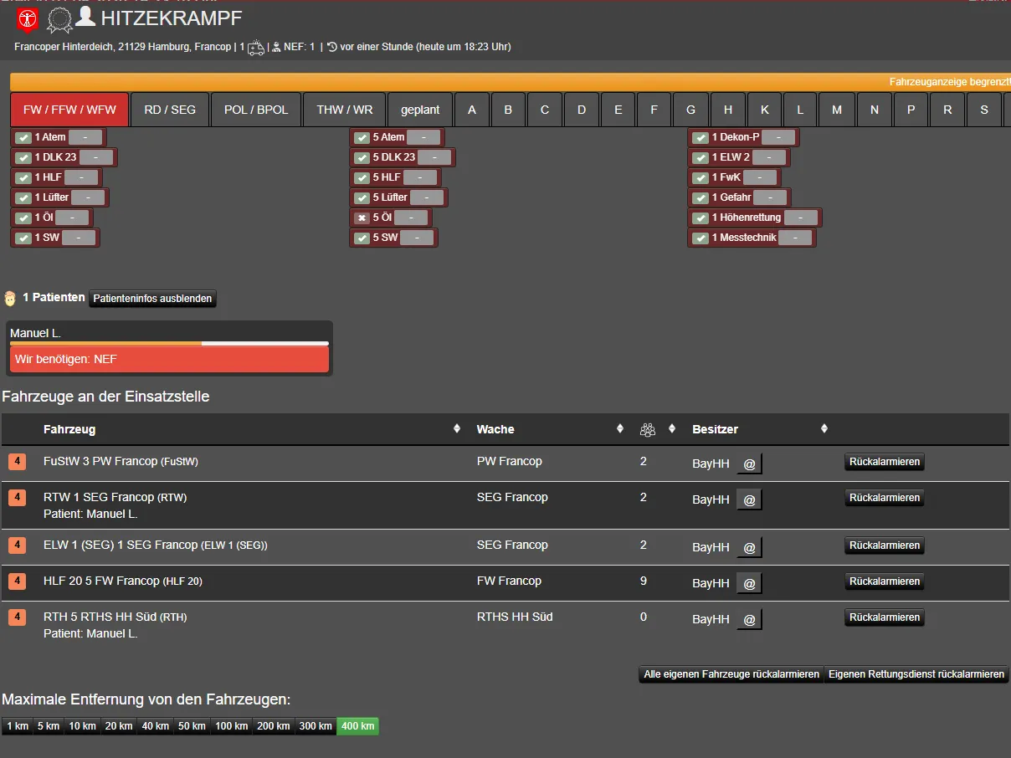
Task: Click the @ button for HLF 20 5 row
Action: pyautogui.click(x=749, y=583)
